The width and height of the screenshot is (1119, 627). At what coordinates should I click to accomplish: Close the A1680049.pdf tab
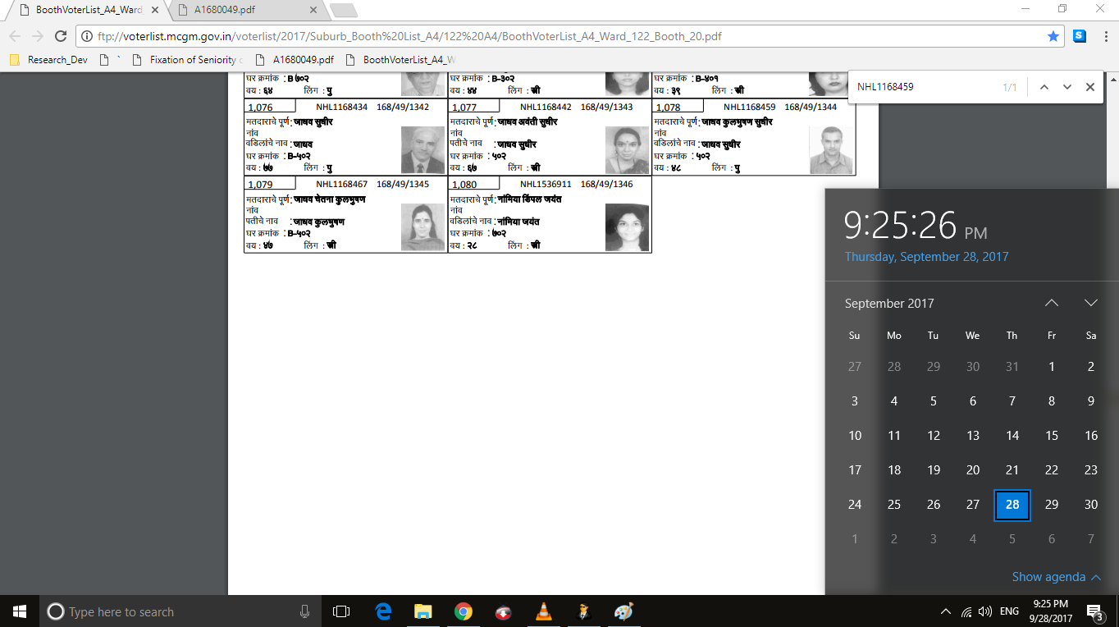(313, 10)
